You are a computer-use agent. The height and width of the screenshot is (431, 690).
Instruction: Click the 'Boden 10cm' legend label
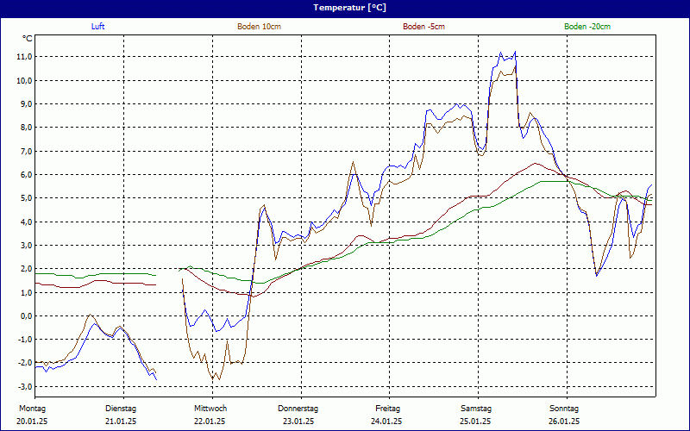pyautogui.click(x=260, y=27)
